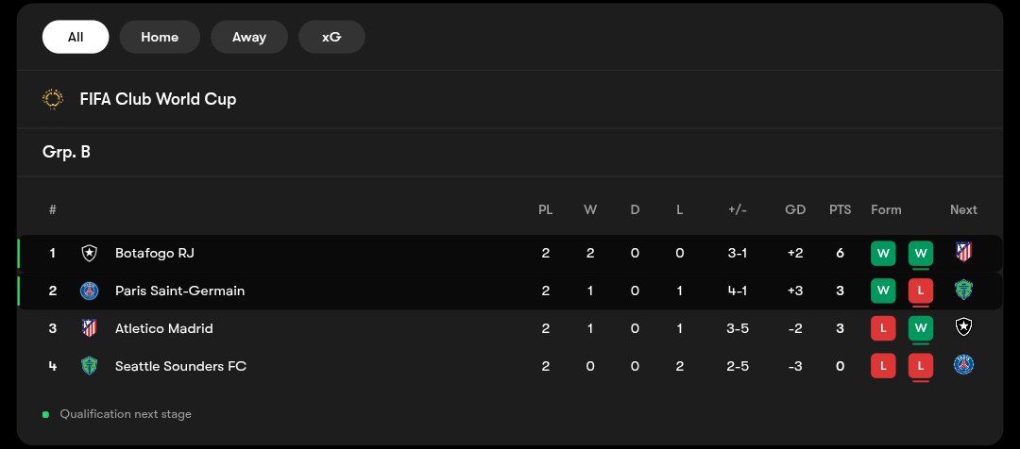Open Botafogo's next opponent Atletico crest
The width and height of the screenshot is (1020, 449).
coord(963,252)
